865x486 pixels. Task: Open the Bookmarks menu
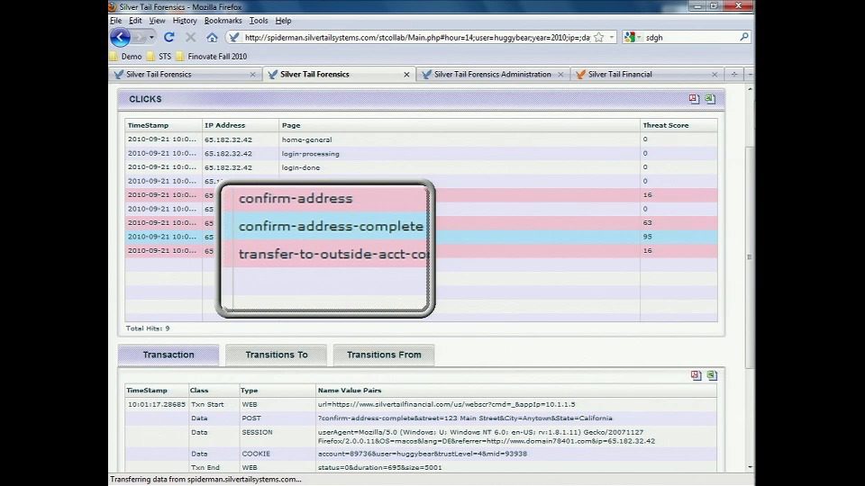(223, 21)
